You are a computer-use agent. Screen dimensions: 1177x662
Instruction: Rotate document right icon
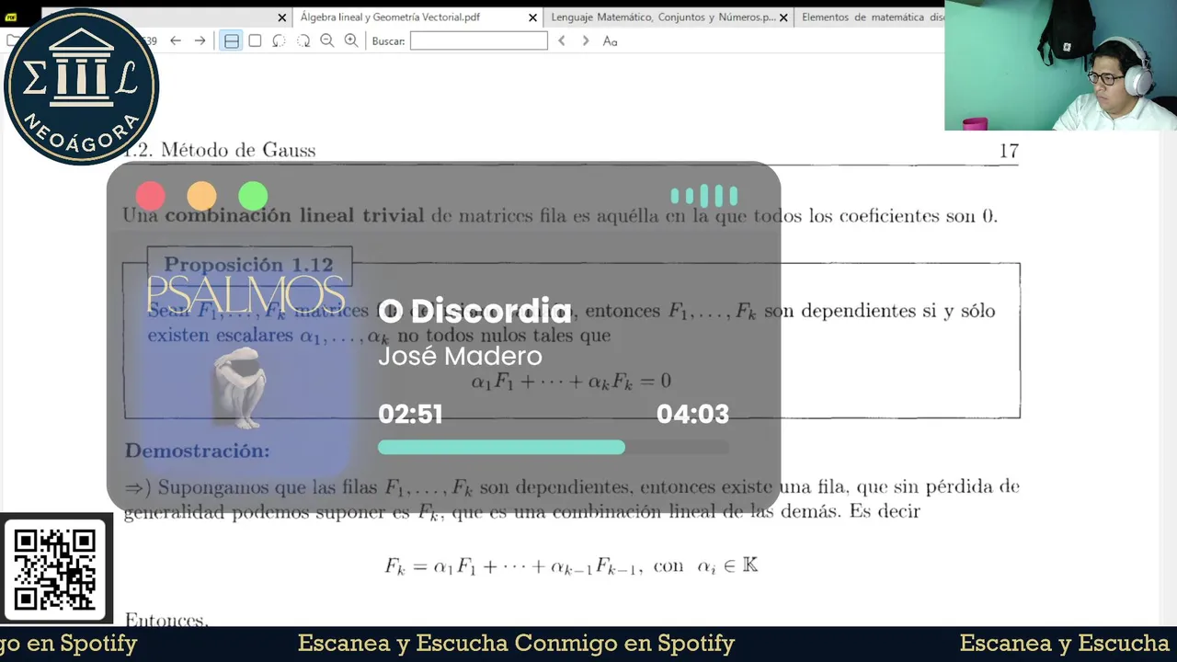pyautogui.click(x=303, y=40)
